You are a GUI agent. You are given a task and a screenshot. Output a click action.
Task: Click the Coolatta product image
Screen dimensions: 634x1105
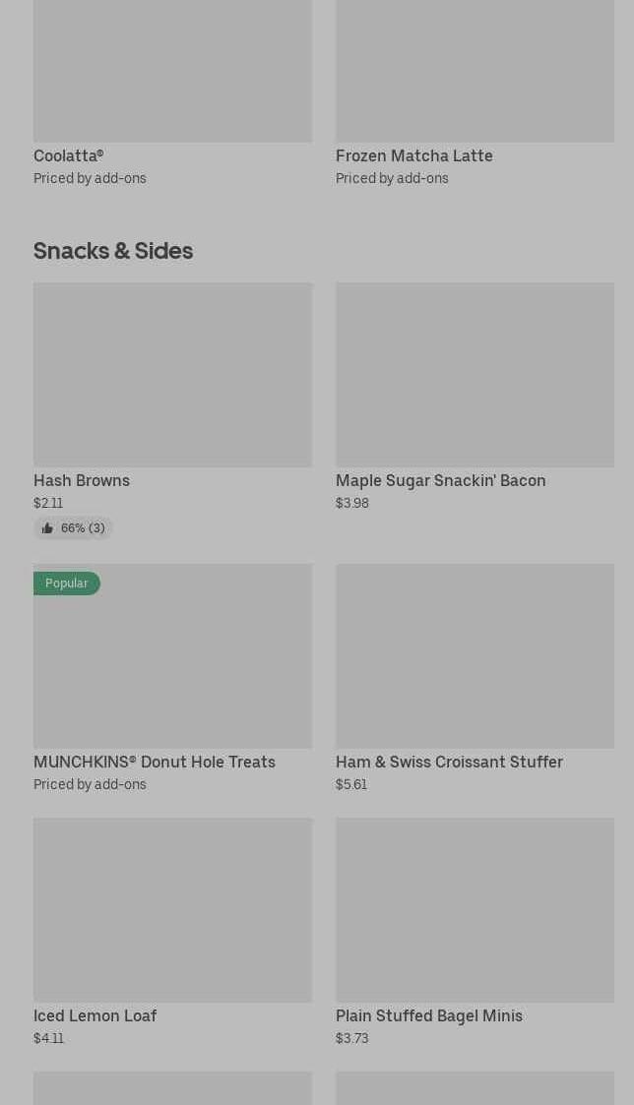point(172,69)
